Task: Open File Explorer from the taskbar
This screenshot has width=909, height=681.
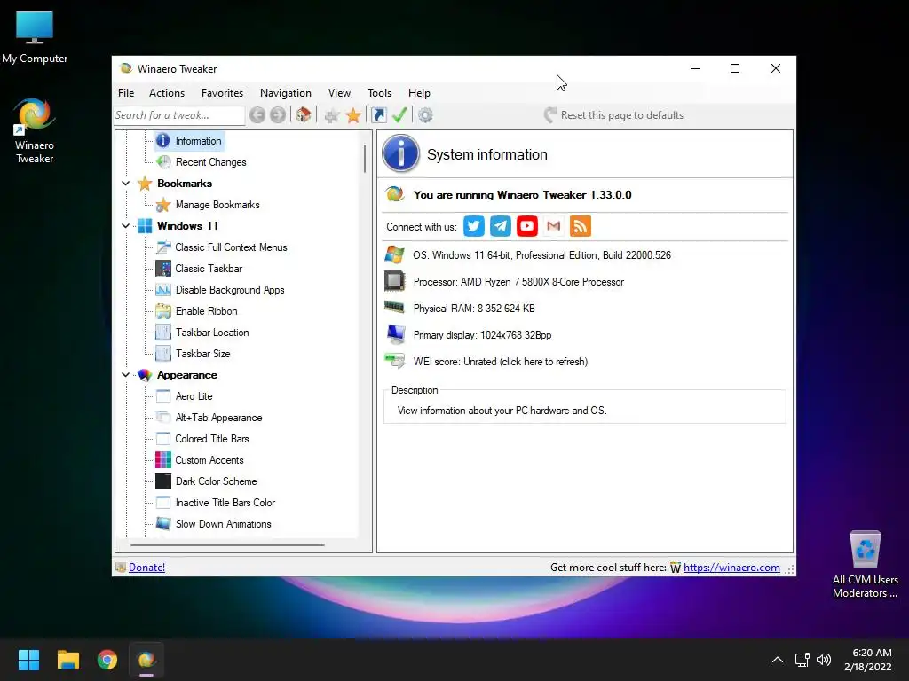Action: (x=67, y=660)
